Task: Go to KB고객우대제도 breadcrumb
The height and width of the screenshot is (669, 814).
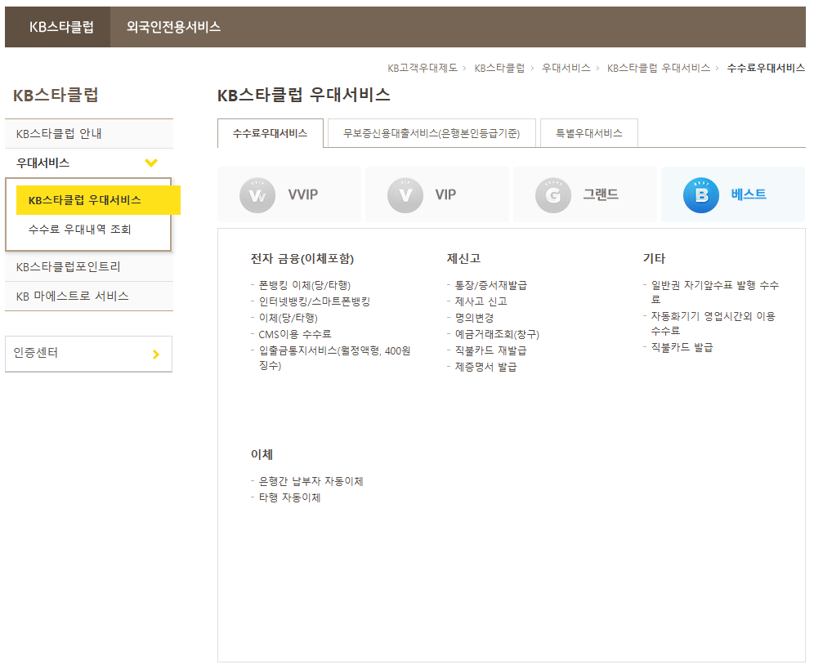Action: click(x=422, y=68)
